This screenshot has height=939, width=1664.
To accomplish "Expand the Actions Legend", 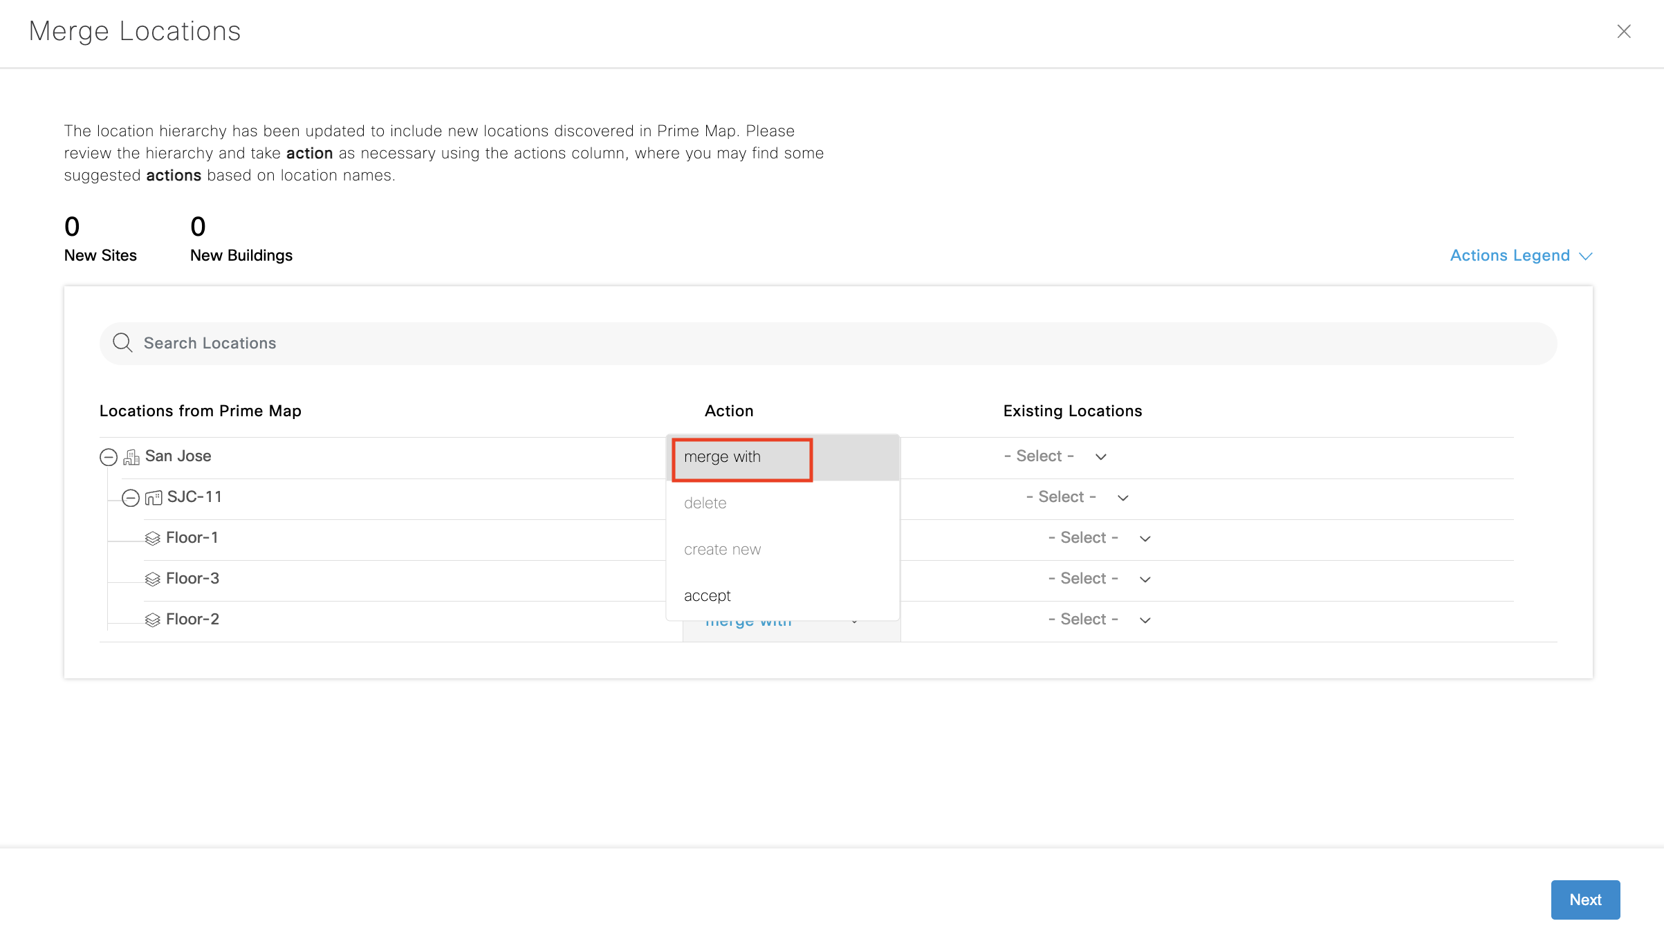I will click(1521, 256).
